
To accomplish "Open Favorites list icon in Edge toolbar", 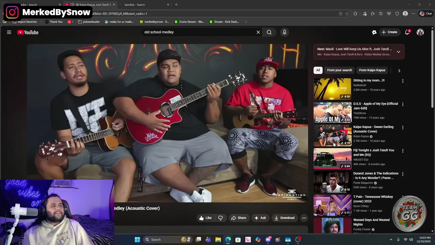I will click(373, 14).
